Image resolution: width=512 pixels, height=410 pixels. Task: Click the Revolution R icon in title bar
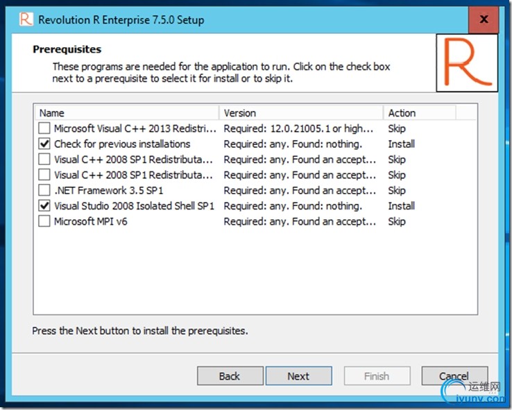[x=26, y=19]
